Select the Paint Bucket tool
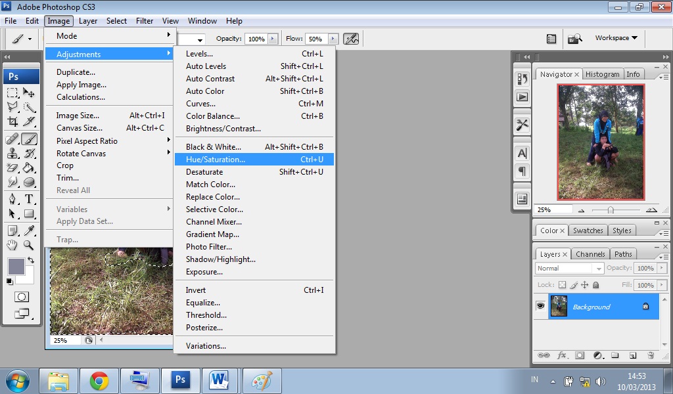Screen dimensions: 673x394 [x=29, y=167]
